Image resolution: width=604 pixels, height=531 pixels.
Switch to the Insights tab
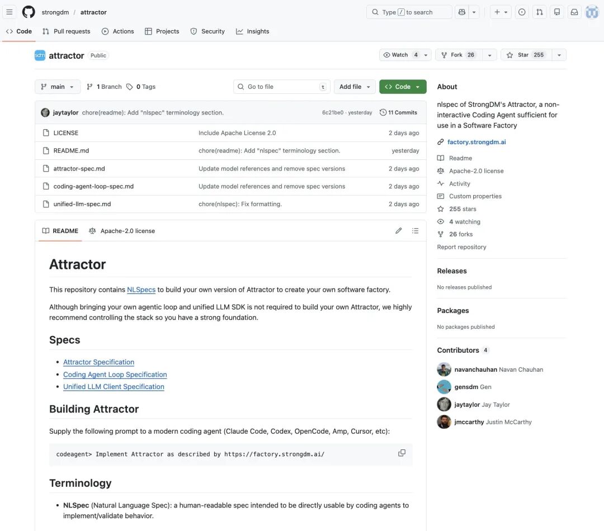tap(253, 31)
